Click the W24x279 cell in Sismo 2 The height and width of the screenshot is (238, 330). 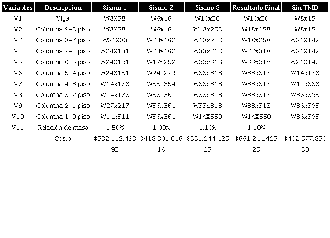tap(161, 73)
